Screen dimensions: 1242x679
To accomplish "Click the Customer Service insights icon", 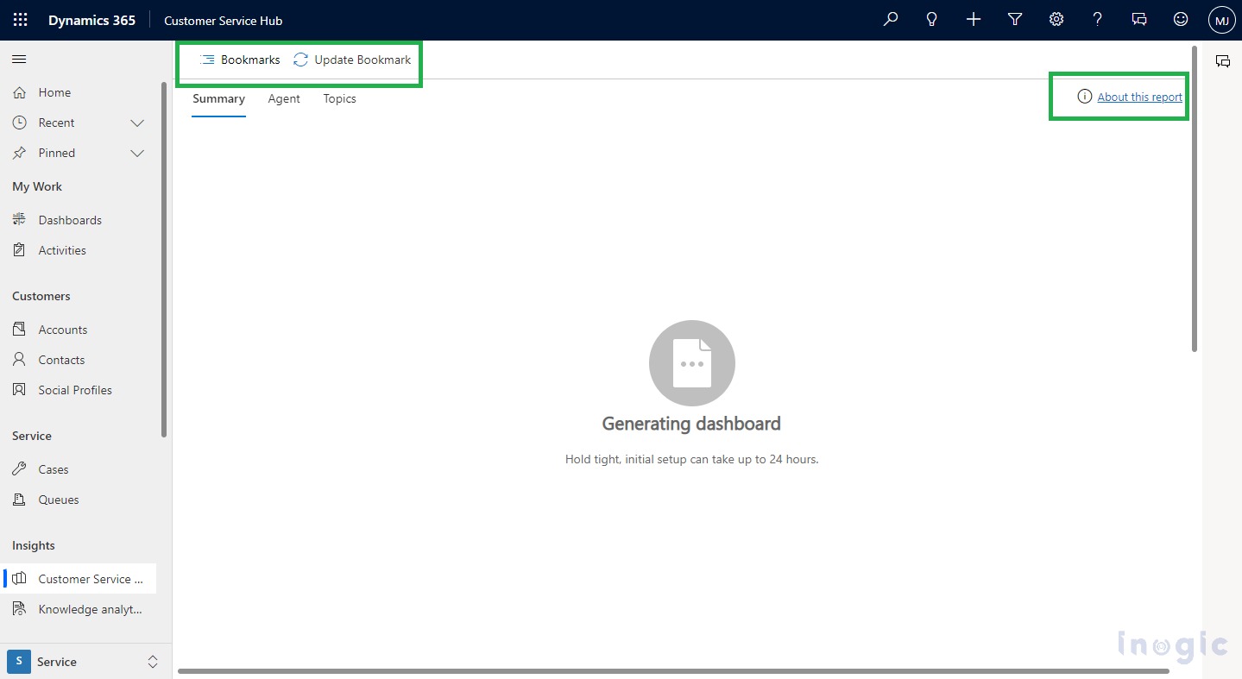I will coord(19,579).
